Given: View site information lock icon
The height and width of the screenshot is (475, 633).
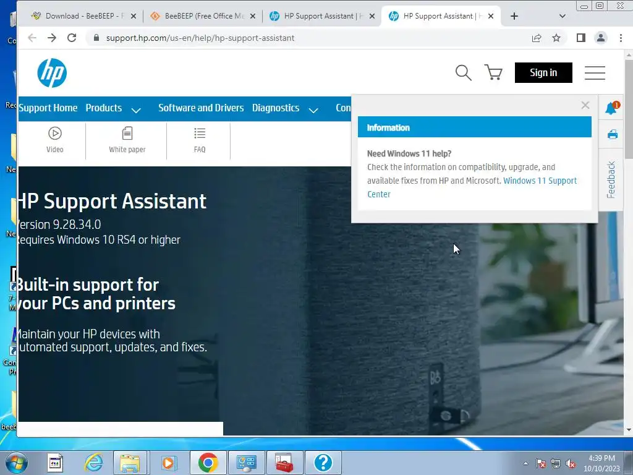Looking at the screenshot, I should click(x=96, y=38).
